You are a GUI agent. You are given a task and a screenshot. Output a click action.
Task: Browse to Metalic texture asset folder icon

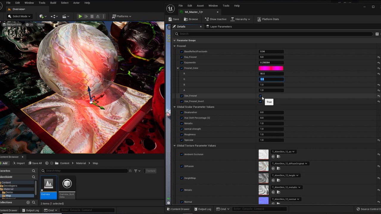(279, 192)
